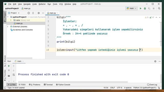Screen dimensions: 164x92
Task: Open the Navigate menu
Action: [x=27, y=4]
